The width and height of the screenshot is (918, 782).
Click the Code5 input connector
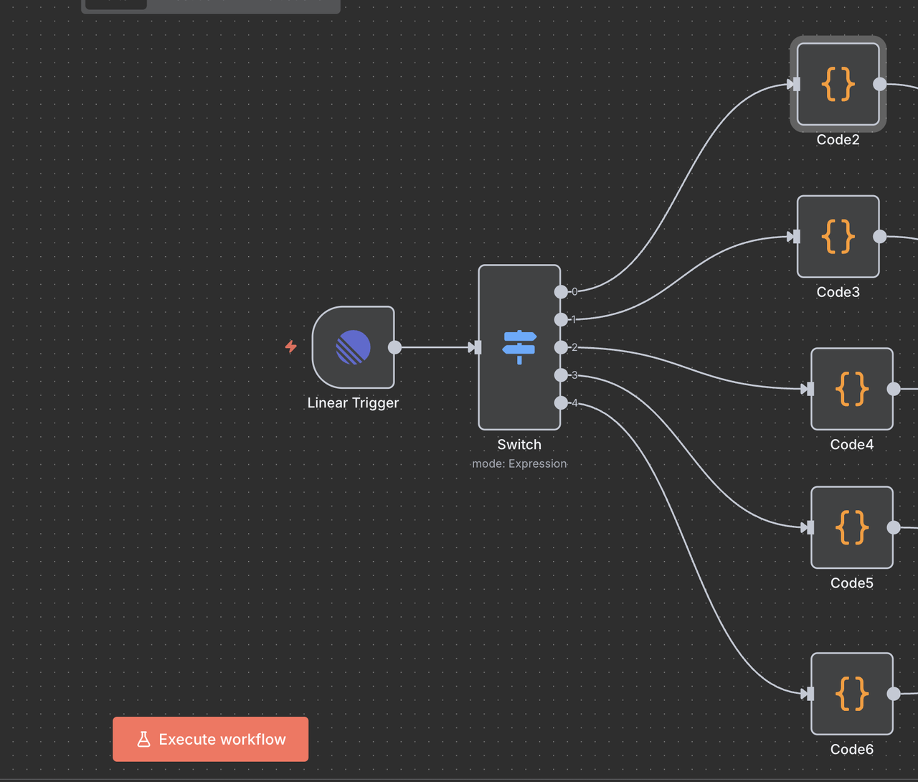809,527
